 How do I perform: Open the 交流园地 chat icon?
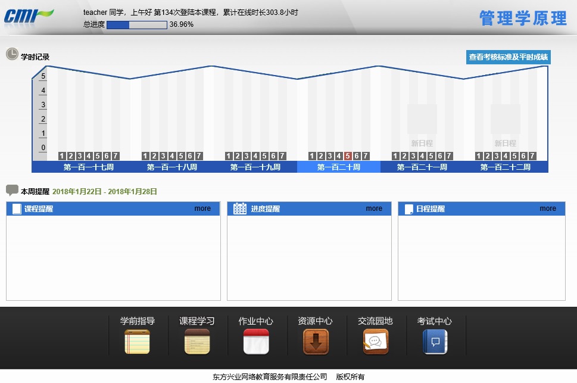375,342
